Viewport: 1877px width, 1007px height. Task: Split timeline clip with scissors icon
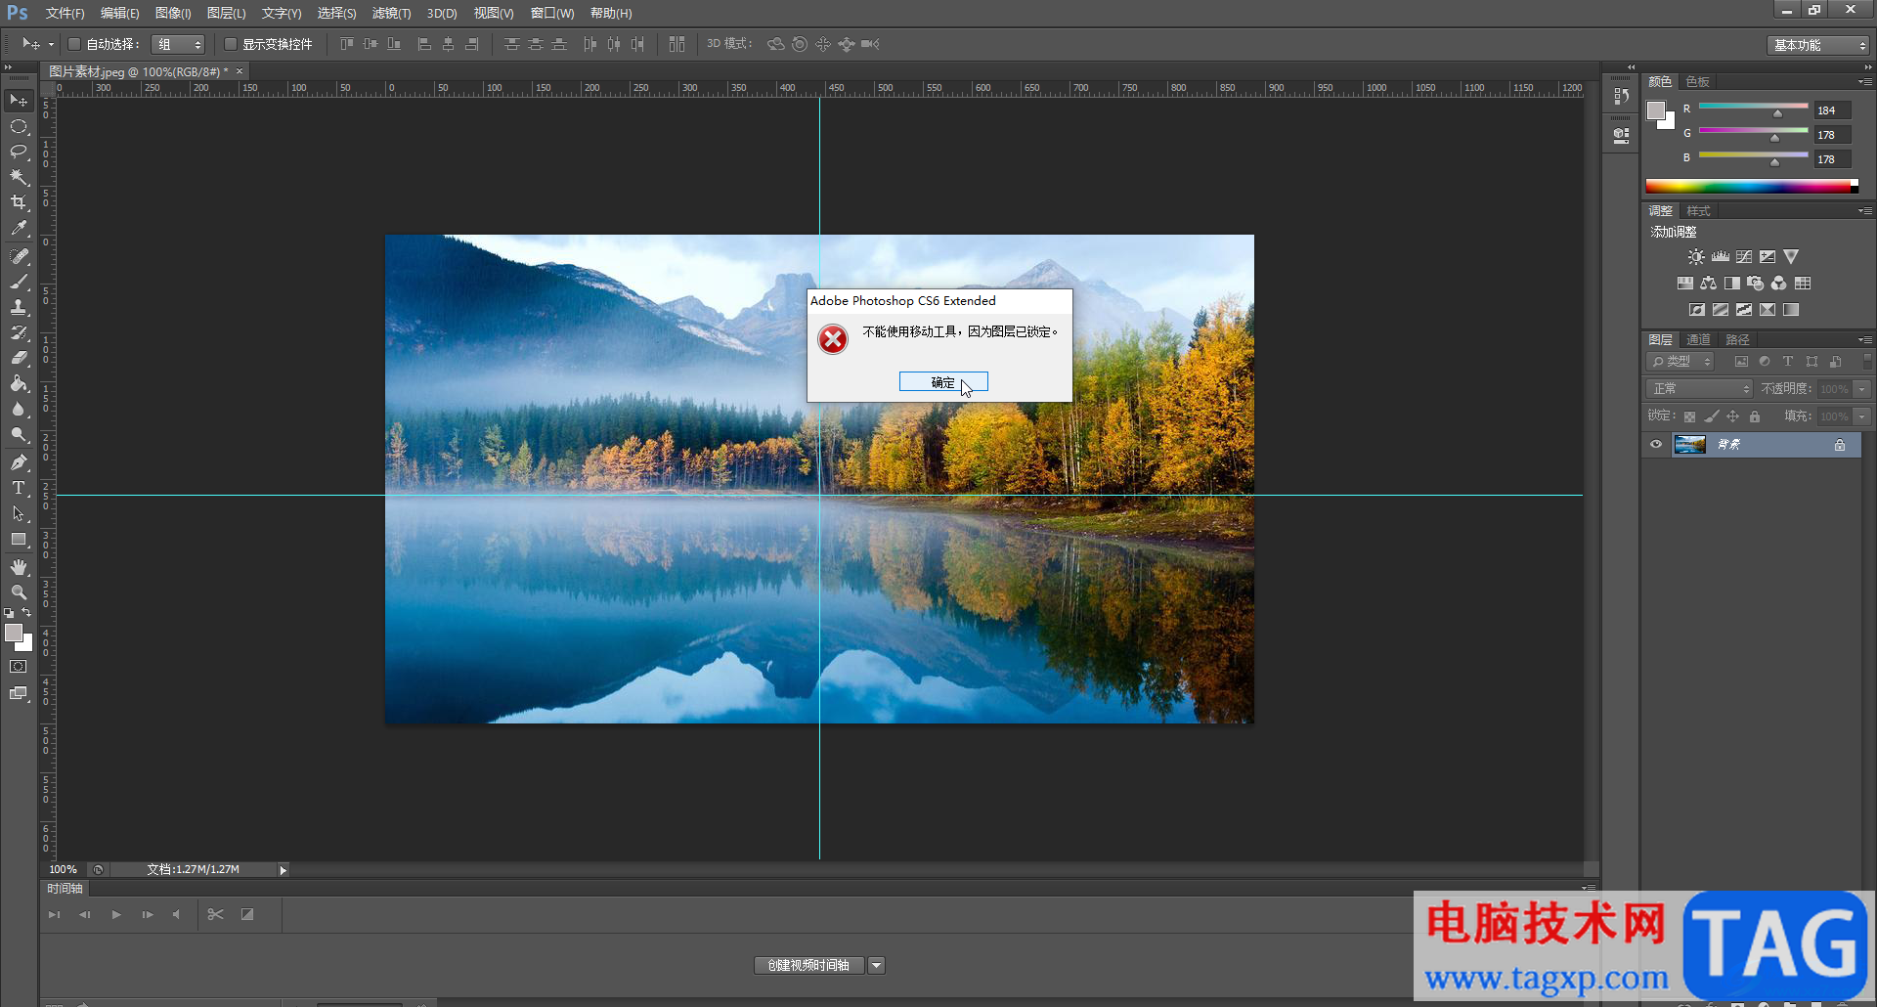click(216, 915)
